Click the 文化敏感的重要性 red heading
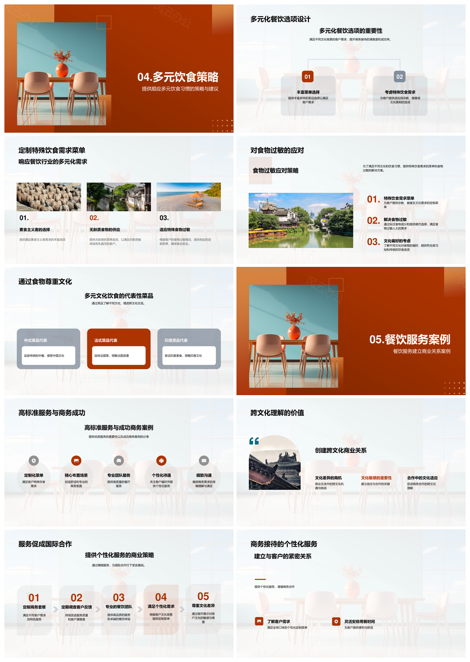Screen dimensions: 470x662 [x=376, y=478]
